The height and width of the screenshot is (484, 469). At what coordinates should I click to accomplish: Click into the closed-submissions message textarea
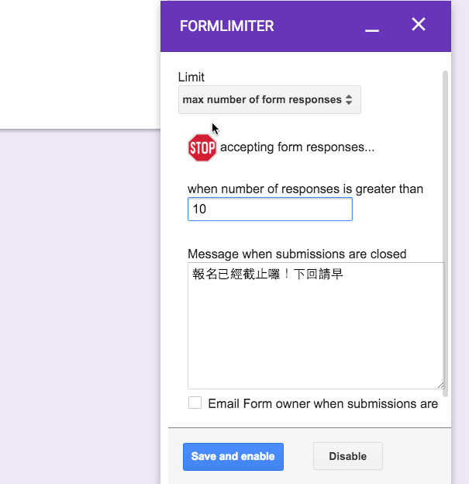coord(316,326)
